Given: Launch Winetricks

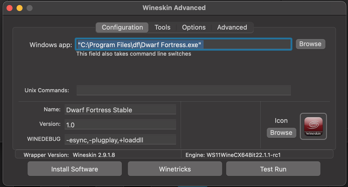Looking at the screenshot, I should tap(175, 169).
